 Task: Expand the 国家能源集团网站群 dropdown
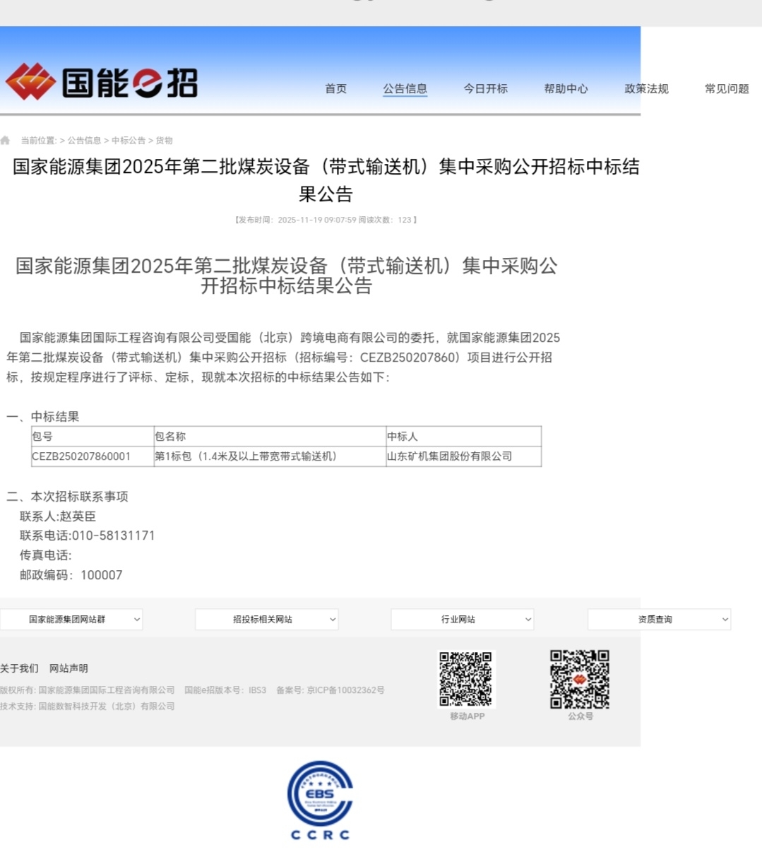[x=71, y=620]
